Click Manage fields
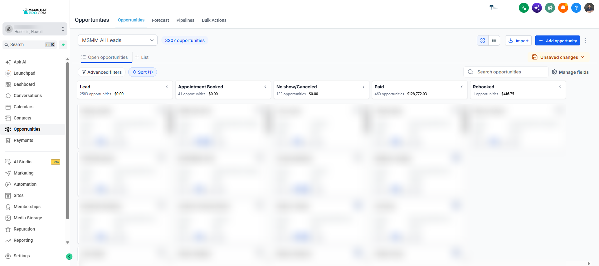The image size is (599, 266). pos(570,72)
